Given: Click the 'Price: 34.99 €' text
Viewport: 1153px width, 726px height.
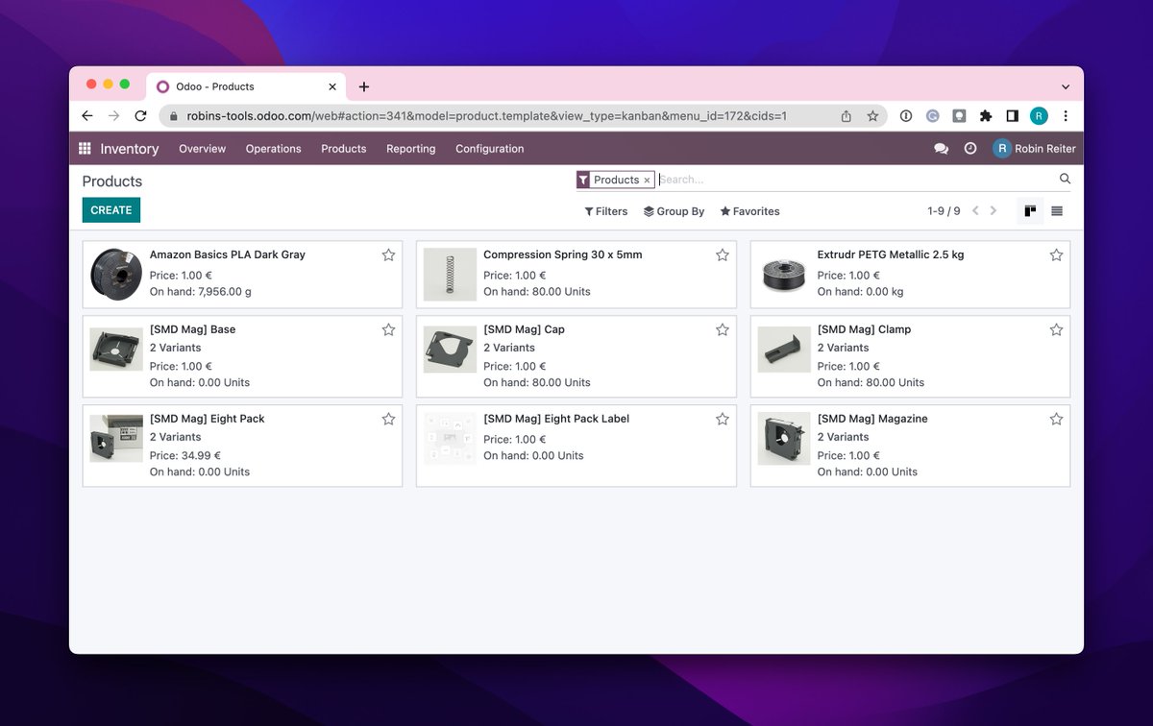Looking at the screenshot, I should (185, 456).
